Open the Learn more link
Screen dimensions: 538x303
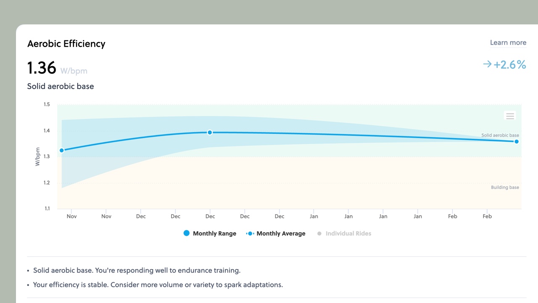[508, 43]
